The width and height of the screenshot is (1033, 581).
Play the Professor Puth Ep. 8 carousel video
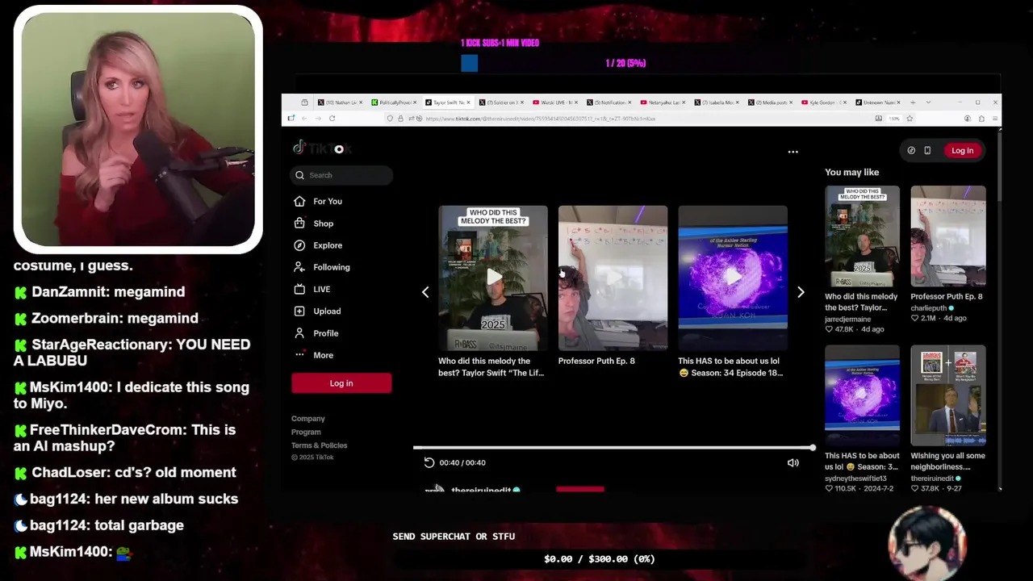[x=613, y=278]
